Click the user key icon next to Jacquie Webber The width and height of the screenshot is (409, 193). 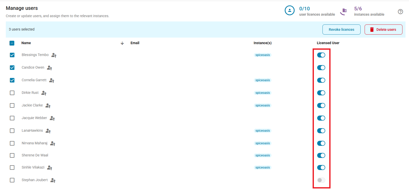tap(52, 118)
